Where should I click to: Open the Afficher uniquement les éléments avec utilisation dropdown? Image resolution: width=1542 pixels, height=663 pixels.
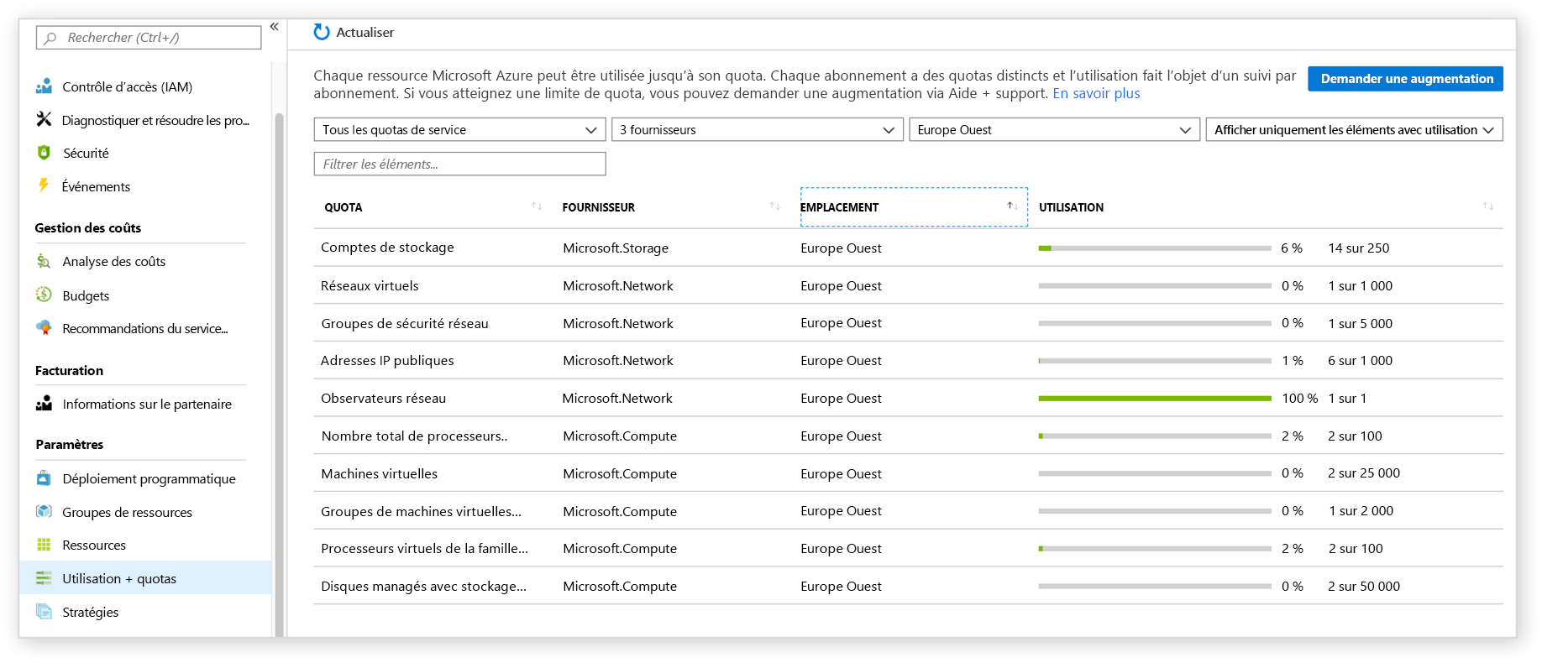tap(1354, 129)
